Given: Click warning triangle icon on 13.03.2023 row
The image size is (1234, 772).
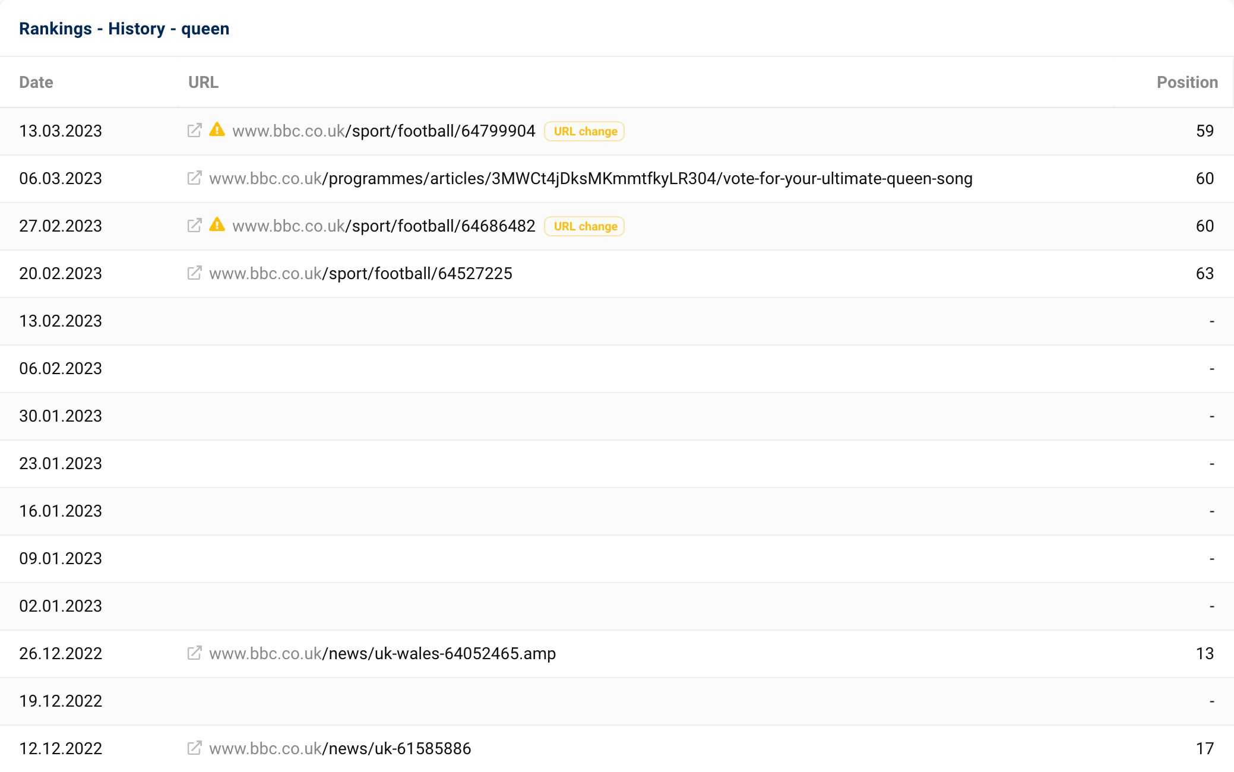Looking at the screenshot, I should tap(217, 129).
